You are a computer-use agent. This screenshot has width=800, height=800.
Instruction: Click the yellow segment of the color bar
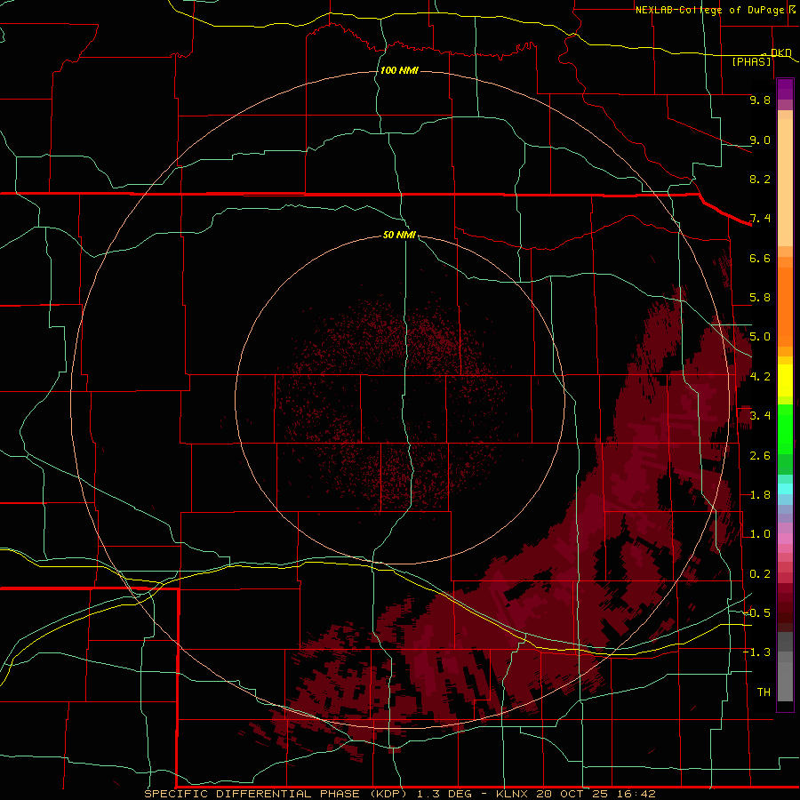(x=785, y=380)
